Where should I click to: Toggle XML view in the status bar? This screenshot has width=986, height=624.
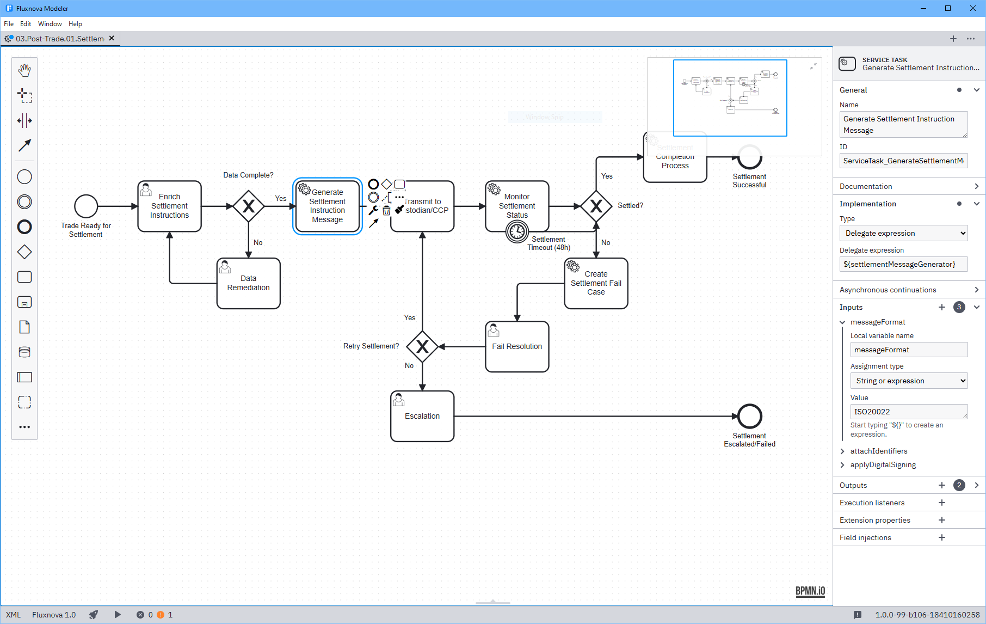tap(13, 615)
